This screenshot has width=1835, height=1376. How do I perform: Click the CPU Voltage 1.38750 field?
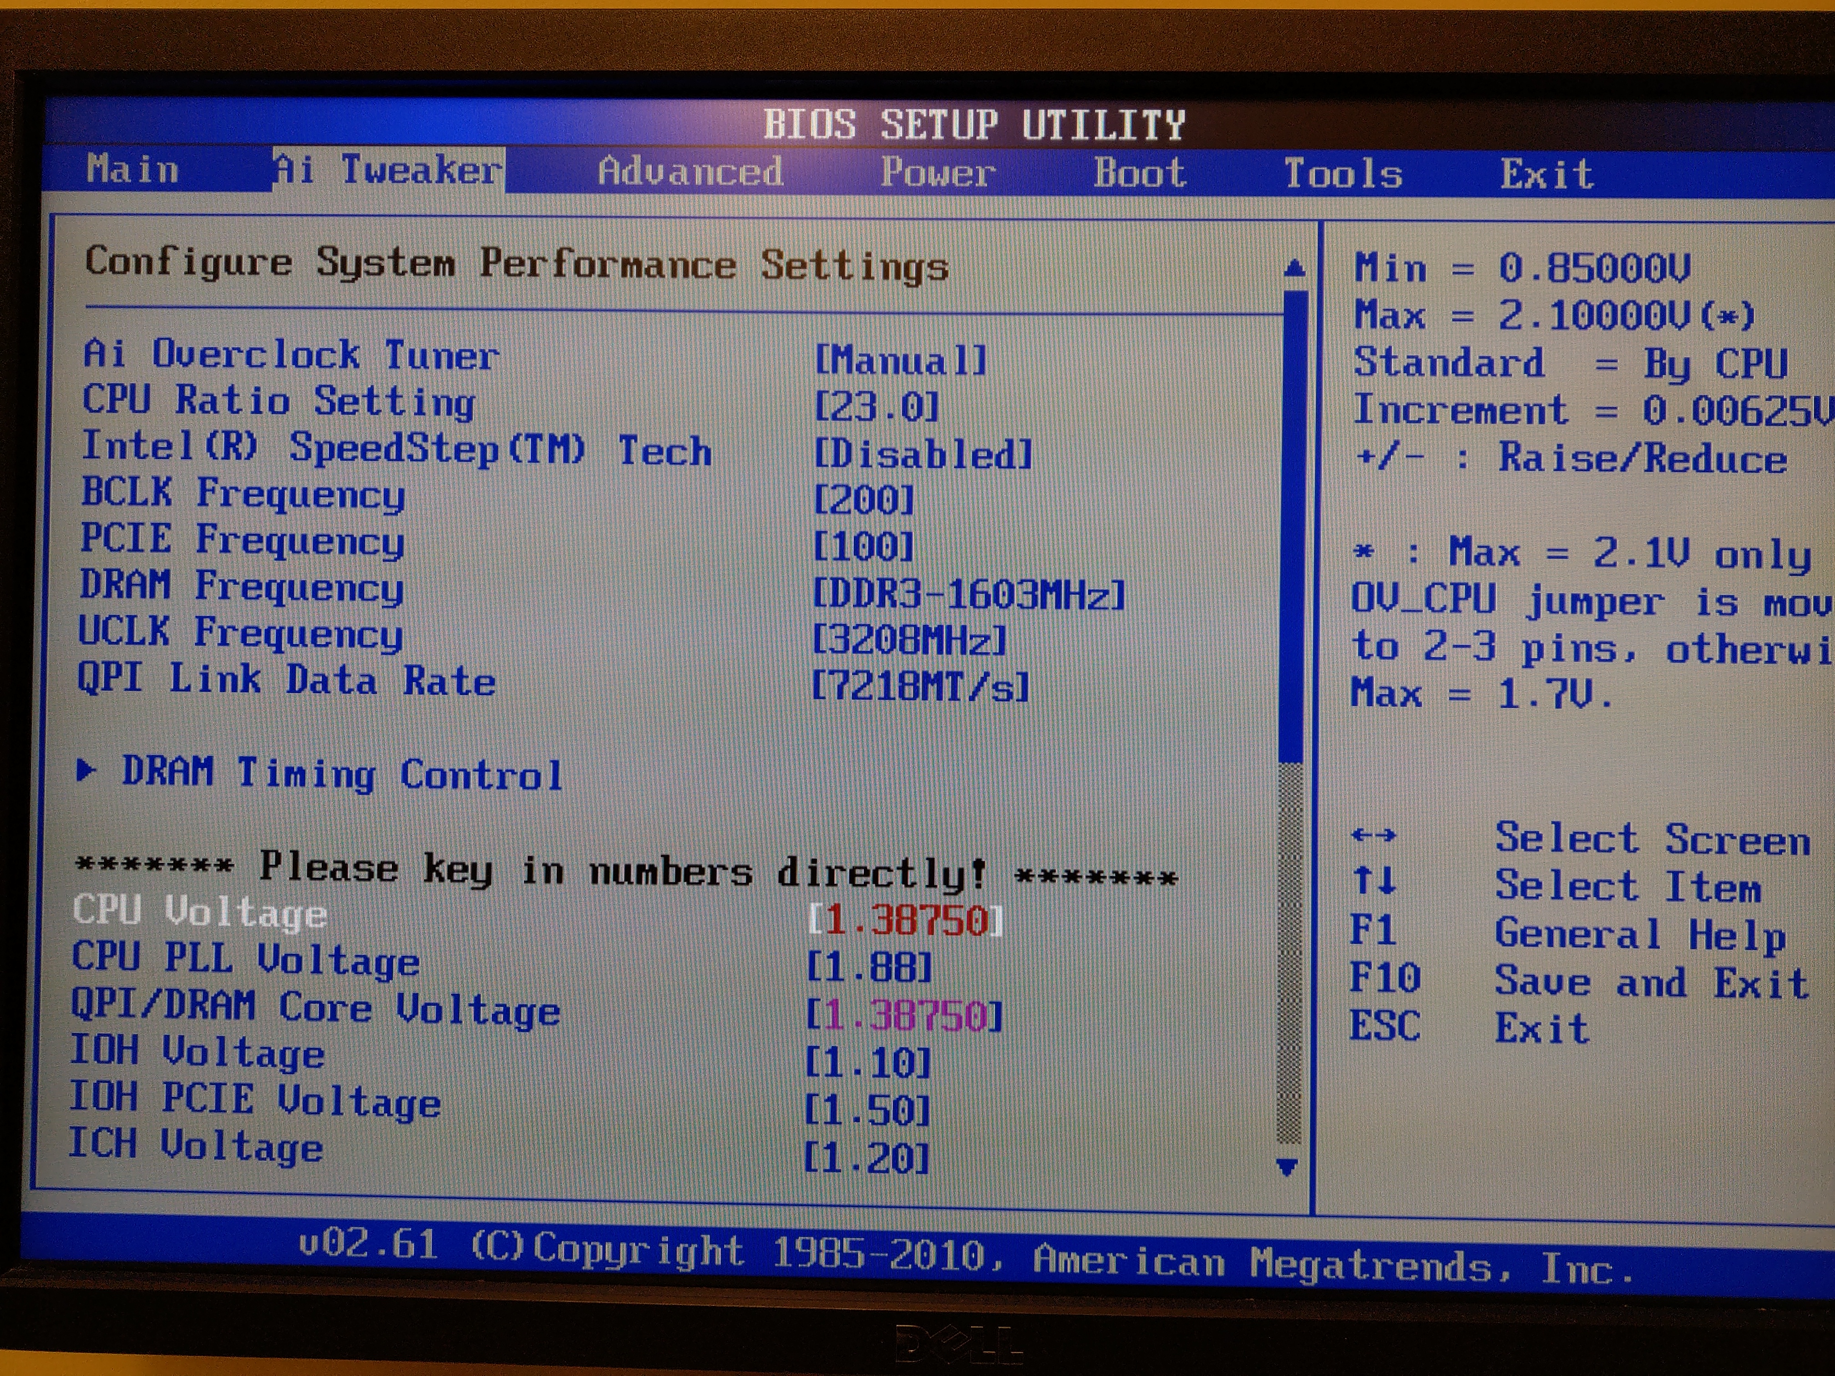(906, 921)
